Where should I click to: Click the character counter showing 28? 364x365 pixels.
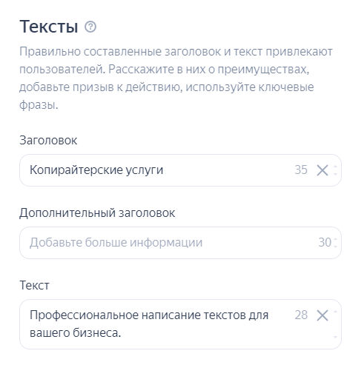301,315
